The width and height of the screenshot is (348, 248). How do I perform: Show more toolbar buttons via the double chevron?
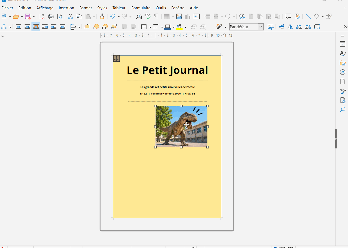[346, 27]
